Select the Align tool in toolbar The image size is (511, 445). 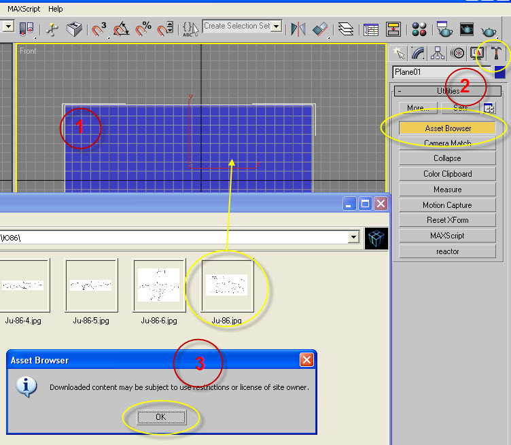click(320, 29)
